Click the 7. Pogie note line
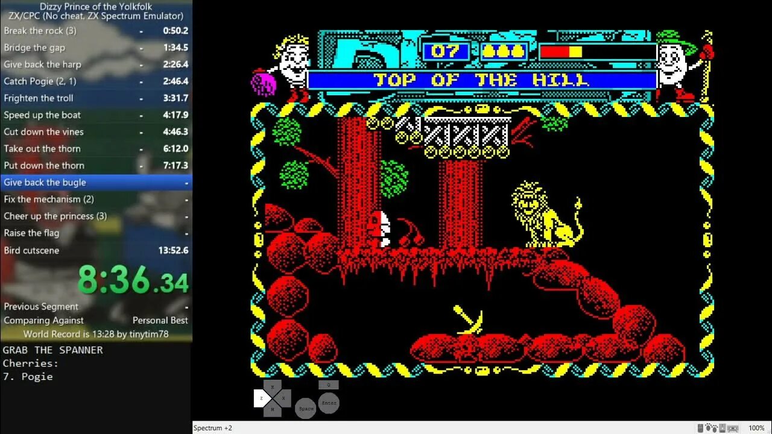Screen dimensions: 772x434 pos(28,377)
